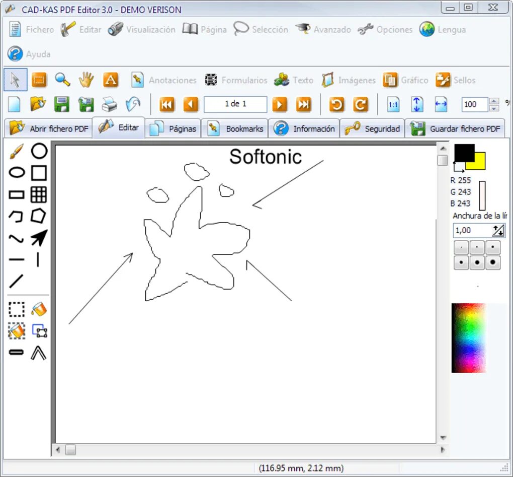The image size is (513, 477).
Task: Select the circle drawing tool
Action: [x=39, y=151]
